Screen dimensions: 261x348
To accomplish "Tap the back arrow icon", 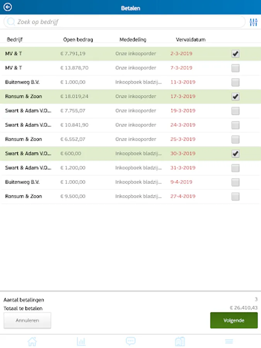I will pos(8,7).
